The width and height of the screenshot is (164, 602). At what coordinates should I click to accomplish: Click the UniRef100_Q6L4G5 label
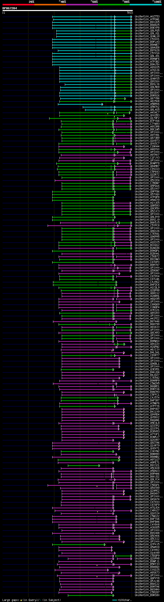(x=147, y=110)
